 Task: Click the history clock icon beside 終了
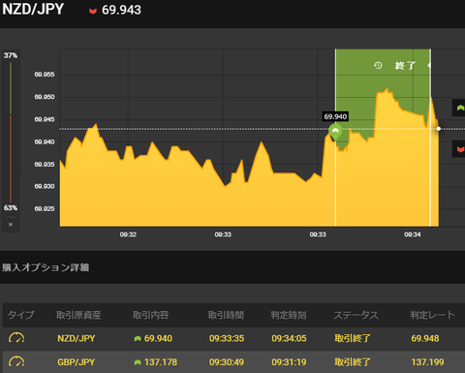[378, 66]
